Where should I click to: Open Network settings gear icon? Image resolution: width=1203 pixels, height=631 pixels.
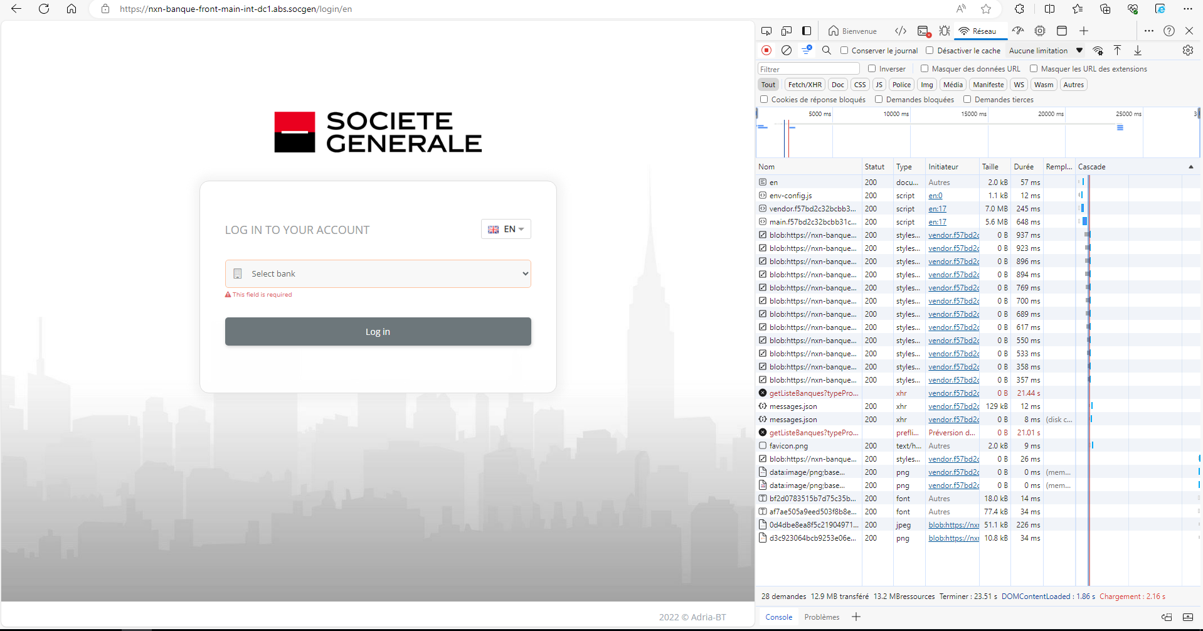[1188, 50]
